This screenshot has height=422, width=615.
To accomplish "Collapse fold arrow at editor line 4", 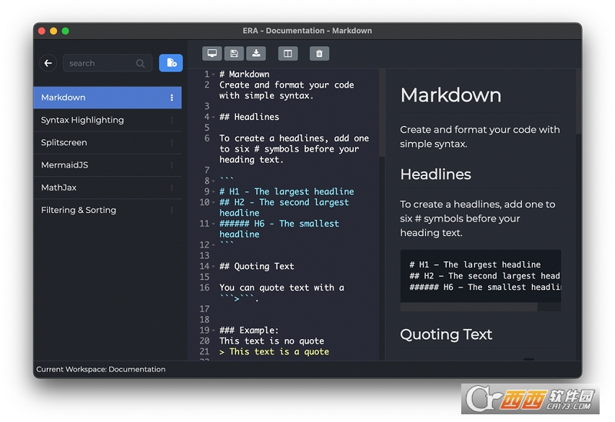I will point(214,117).
